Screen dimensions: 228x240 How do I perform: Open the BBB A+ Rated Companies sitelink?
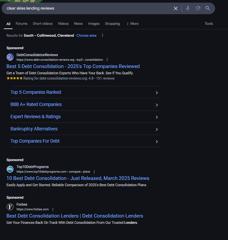point(36,104)
